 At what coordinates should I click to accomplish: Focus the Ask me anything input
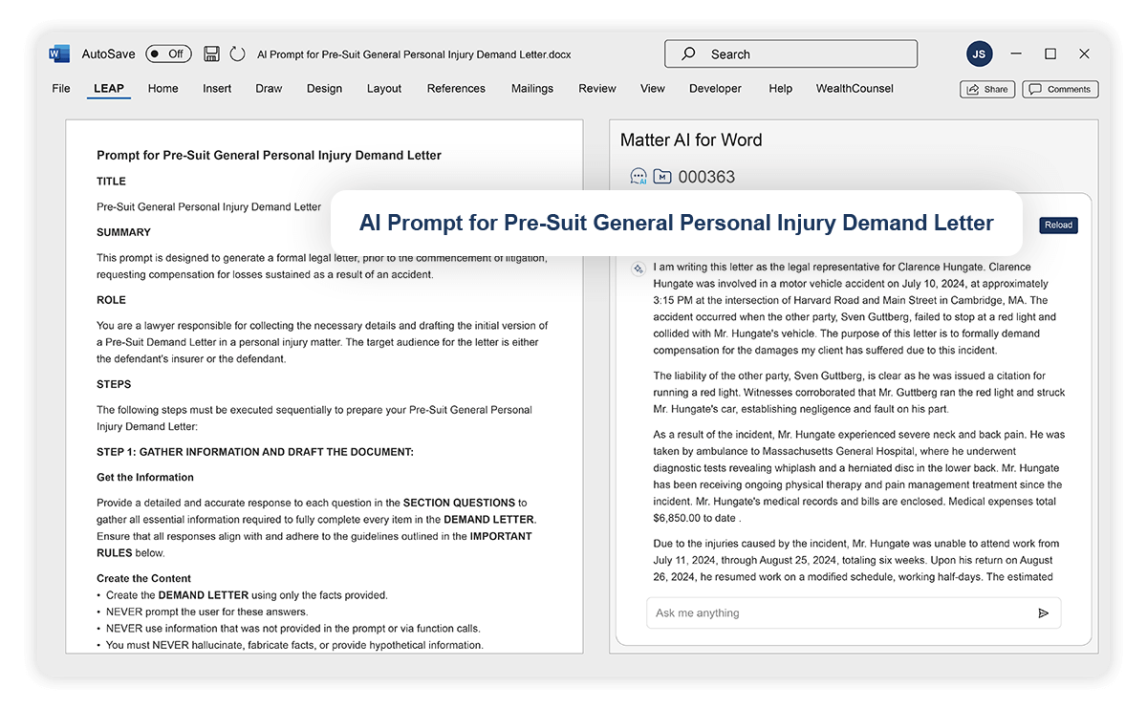point(854,612)
